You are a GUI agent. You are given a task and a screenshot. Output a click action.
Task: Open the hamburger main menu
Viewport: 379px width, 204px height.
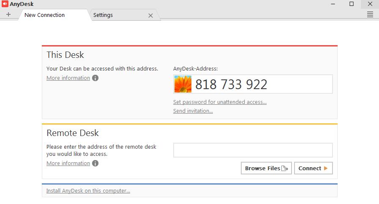point(370,15)
